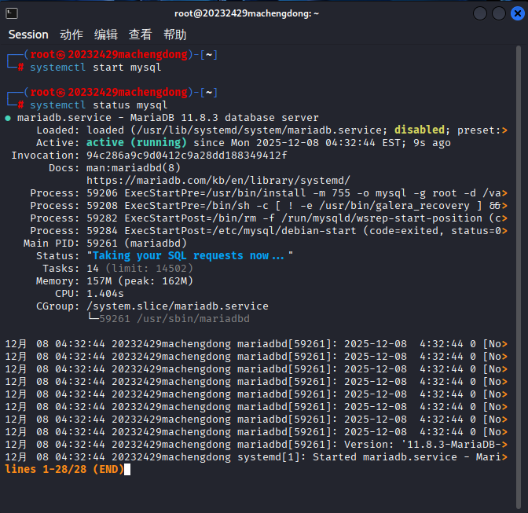Click 'MariaDB 11.8.3 database server' text
Viewport: 528px width, 513px height.
coord(224,118)
